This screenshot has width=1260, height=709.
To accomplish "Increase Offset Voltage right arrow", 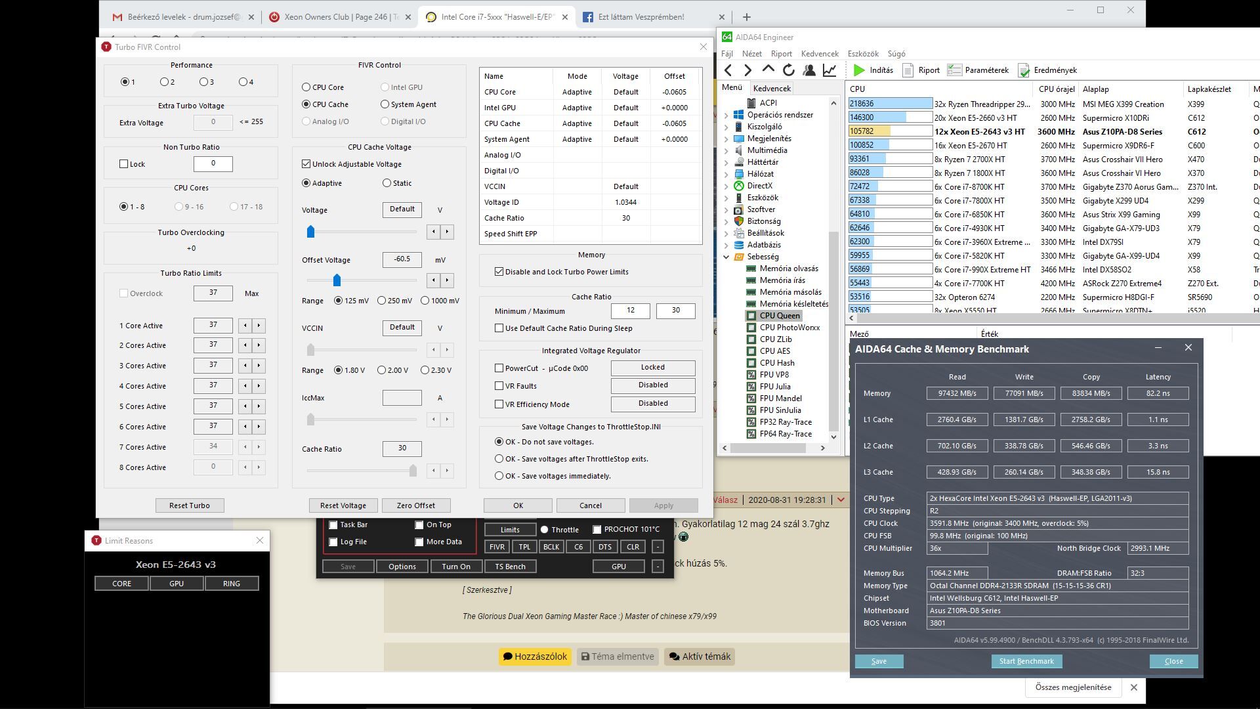I will click(448, 280).
